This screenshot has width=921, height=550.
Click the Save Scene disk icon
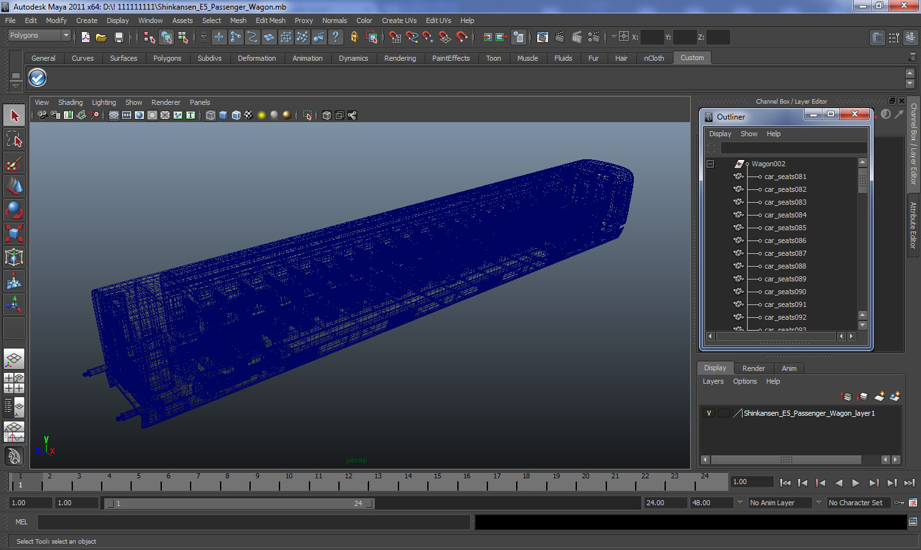click(x=118, y=37)
